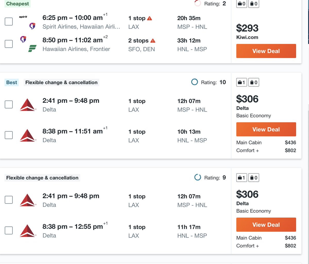Select Comfort + $802 option in last deal
Viewport: 309px width, 264px height.
[266, 246]
